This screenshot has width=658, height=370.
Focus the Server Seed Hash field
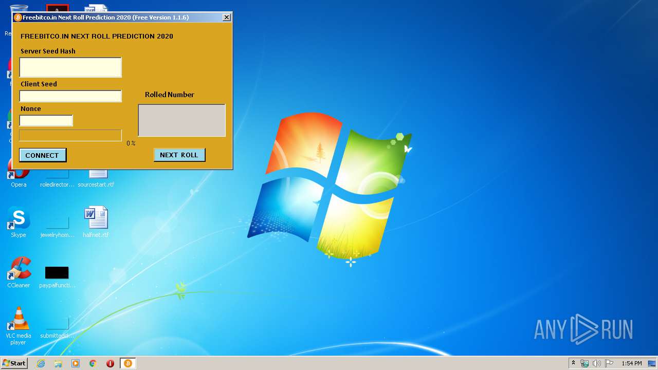tap(70, 67)
